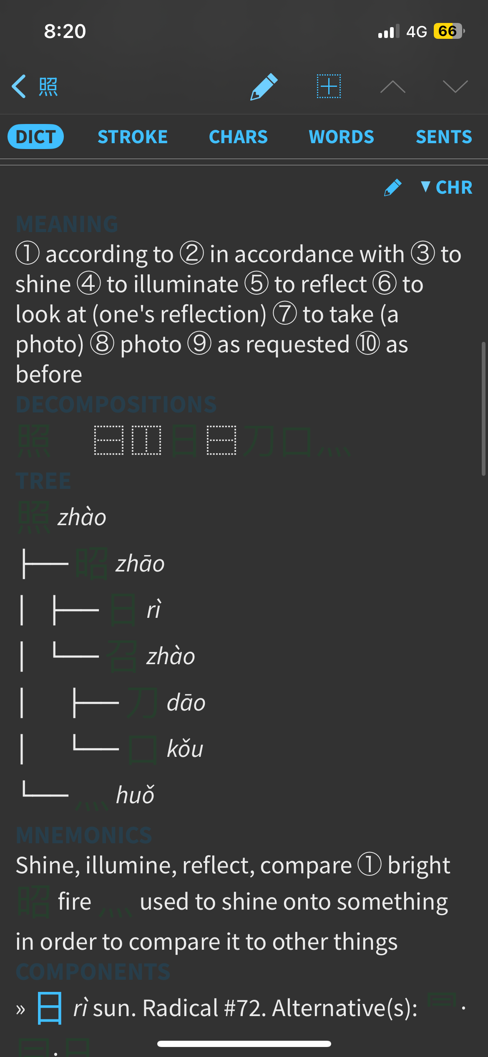This screenshot has height=1057, width=488.
Task: Switch to the WORDS tab
Action: click(x=342, y=137)
